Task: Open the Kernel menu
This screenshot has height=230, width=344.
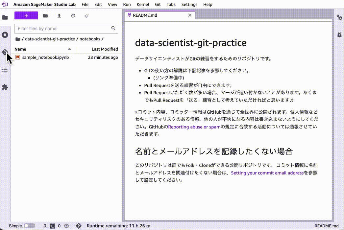Action: 143,4
